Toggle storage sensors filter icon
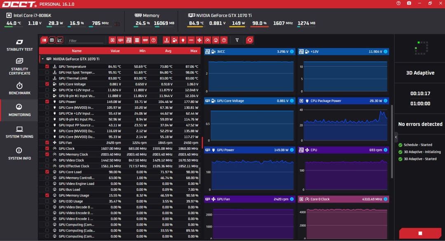445x241 pixels. click(x=137, y=40)
